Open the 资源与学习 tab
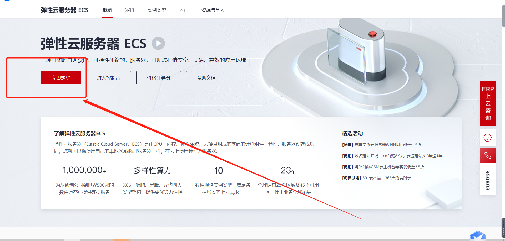Screen dimensions: 505x241 [x=213, y=10]
